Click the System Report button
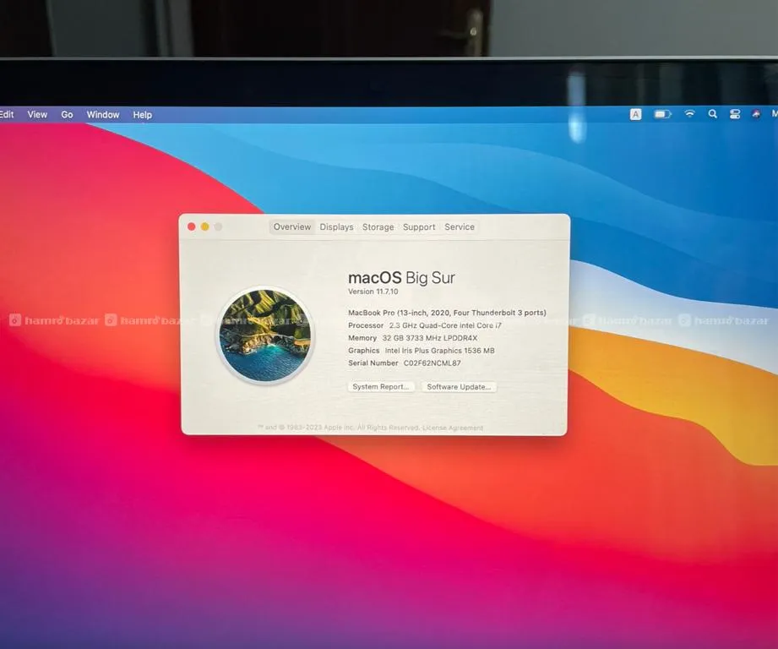 tap(381, 387)
